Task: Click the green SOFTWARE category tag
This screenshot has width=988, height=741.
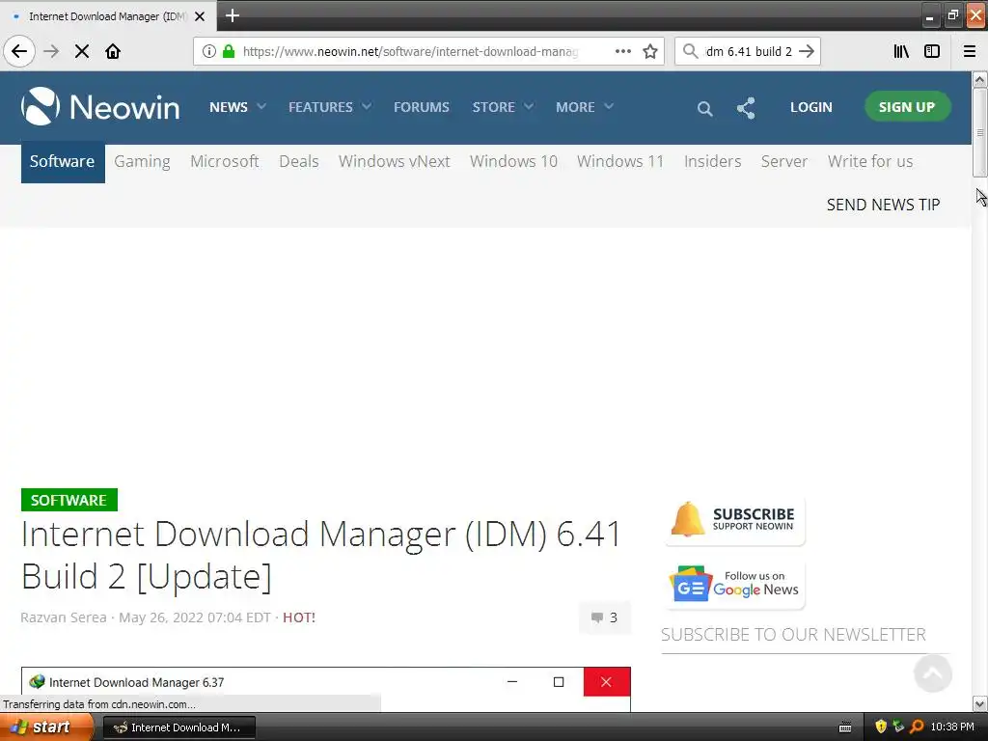Action: [x=69, y=501]
